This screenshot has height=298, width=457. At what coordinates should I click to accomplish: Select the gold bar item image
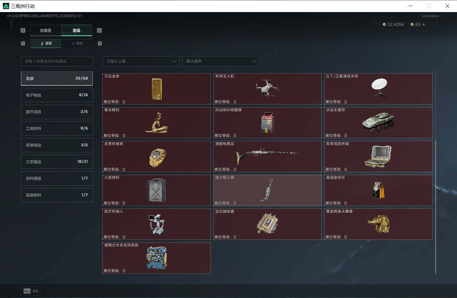(x=156, y=89)
